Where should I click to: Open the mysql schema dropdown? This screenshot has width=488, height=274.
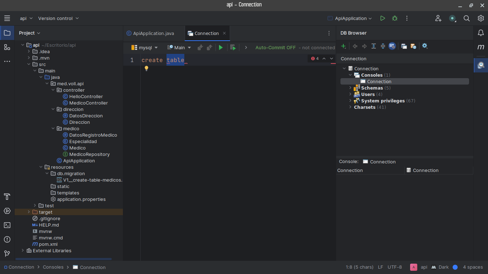(145, 47)
